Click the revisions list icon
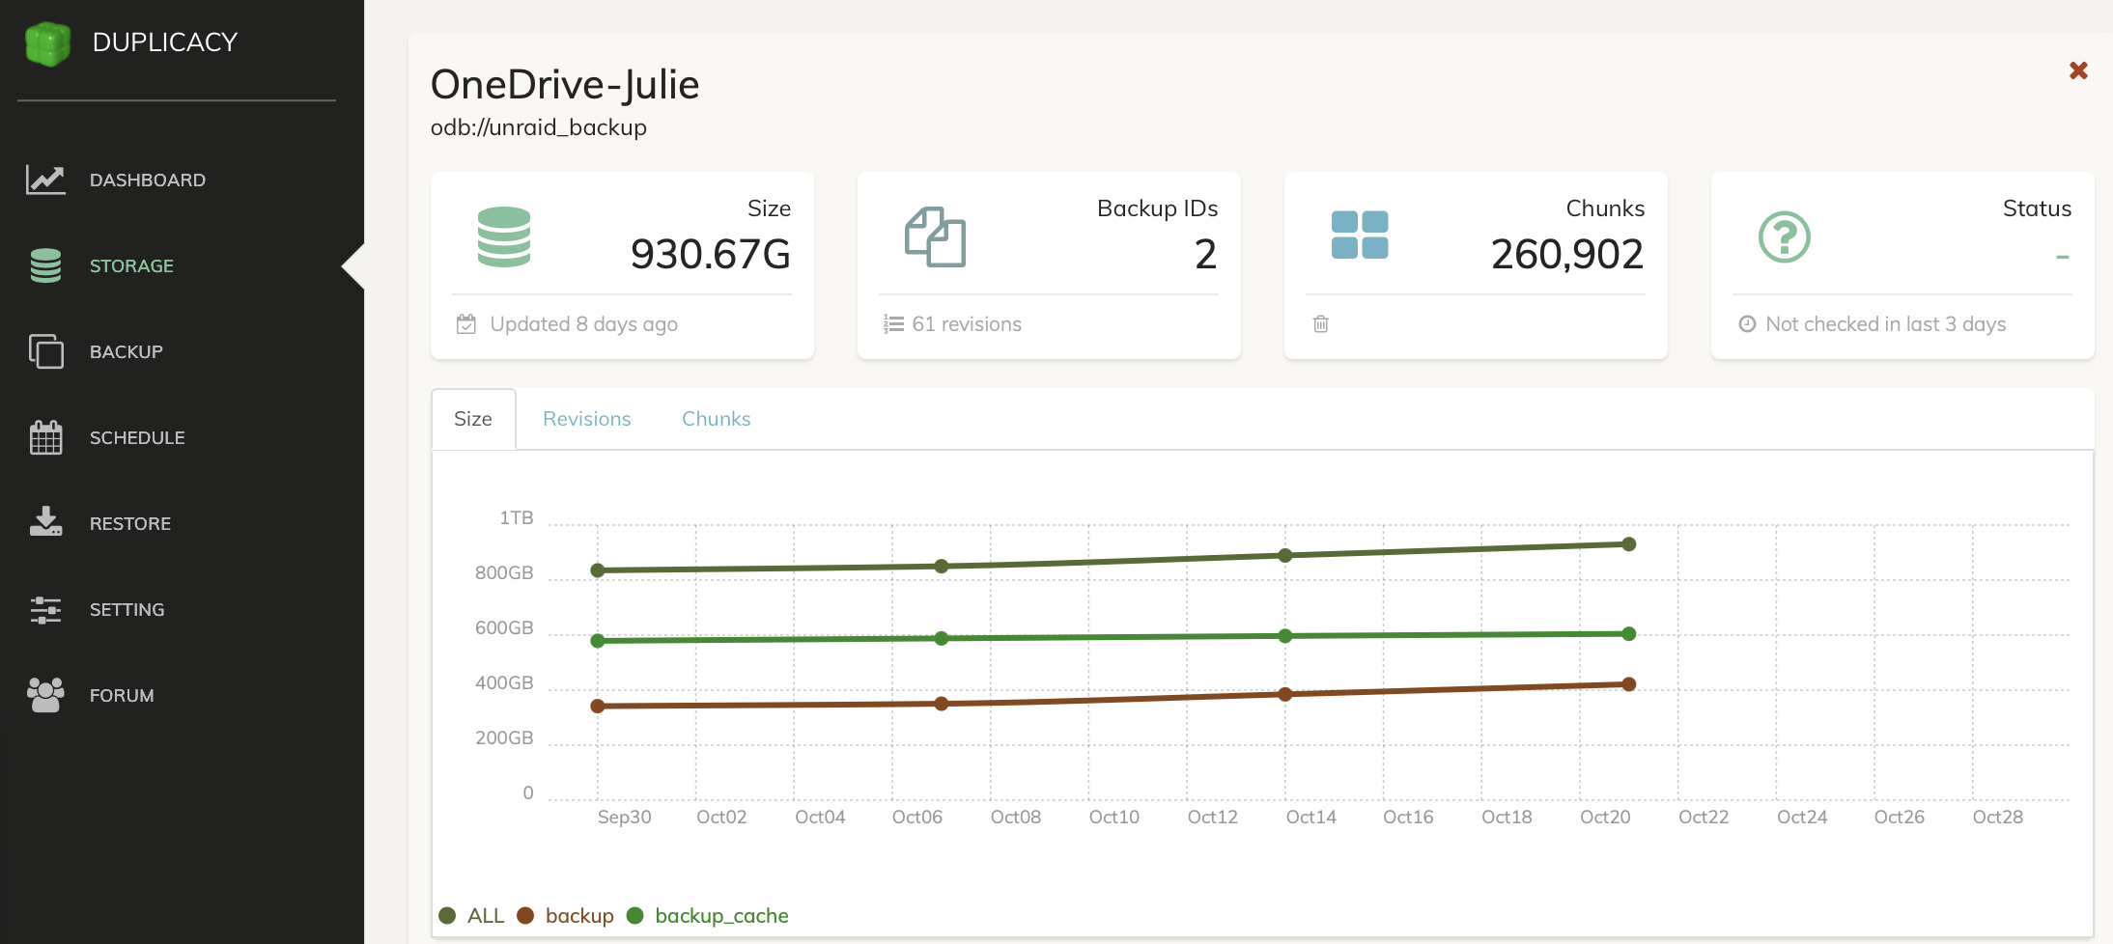The image size is (2113, 944). (893, 324)
